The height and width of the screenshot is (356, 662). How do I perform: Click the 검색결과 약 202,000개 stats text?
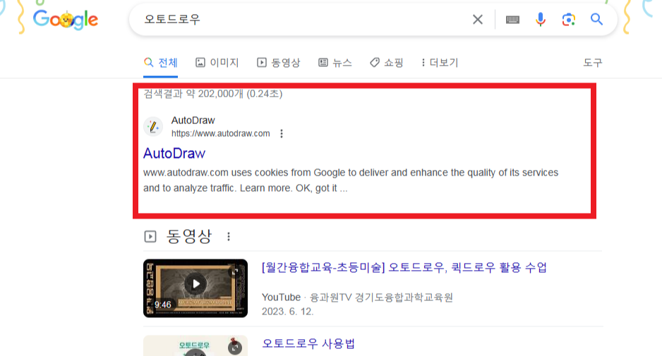pos(213,94)
